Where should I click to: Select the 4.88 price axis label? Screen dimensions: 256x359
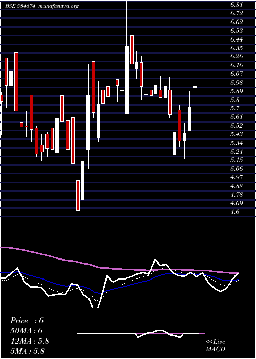(237, 186)
